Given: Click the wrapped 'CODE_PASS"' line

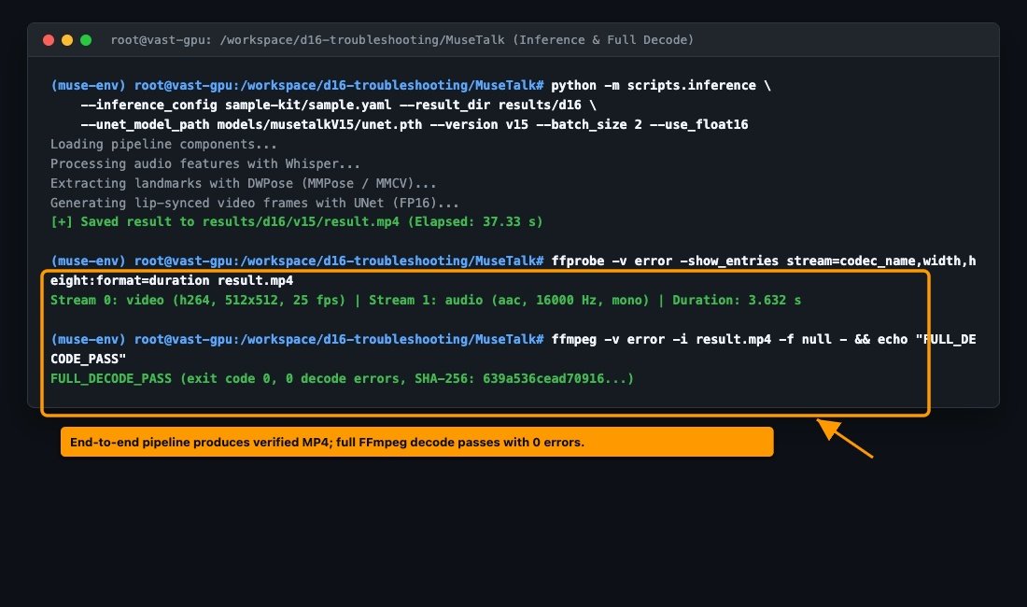Looking at the screenshot, I should pyautogui.click(x=88, y=359).
